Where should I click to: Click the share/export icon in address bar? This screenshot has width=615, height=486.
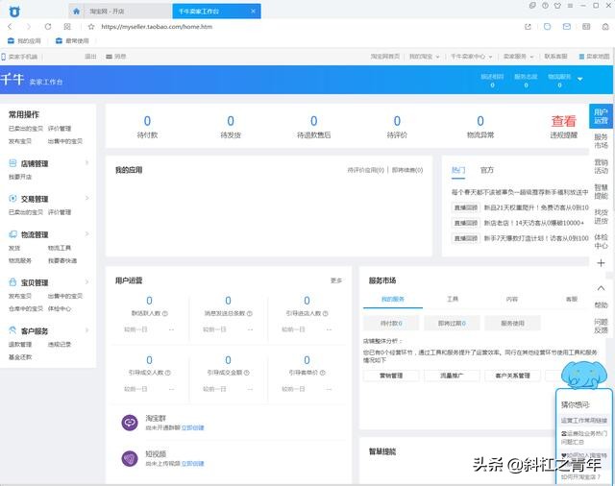(528, 27)
